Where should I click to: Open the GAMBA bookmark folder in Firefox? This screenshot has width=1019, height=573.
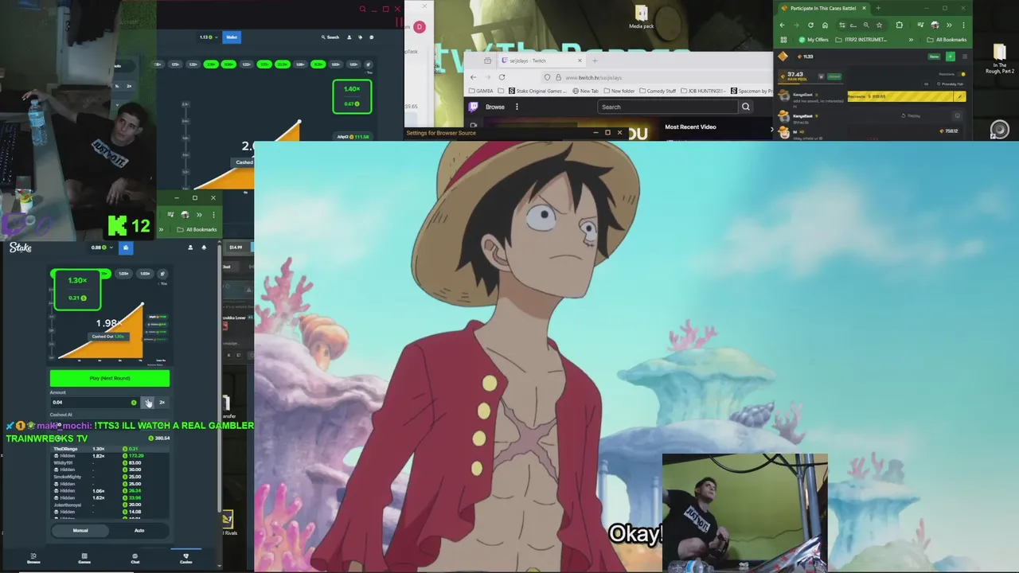[481, 91]
